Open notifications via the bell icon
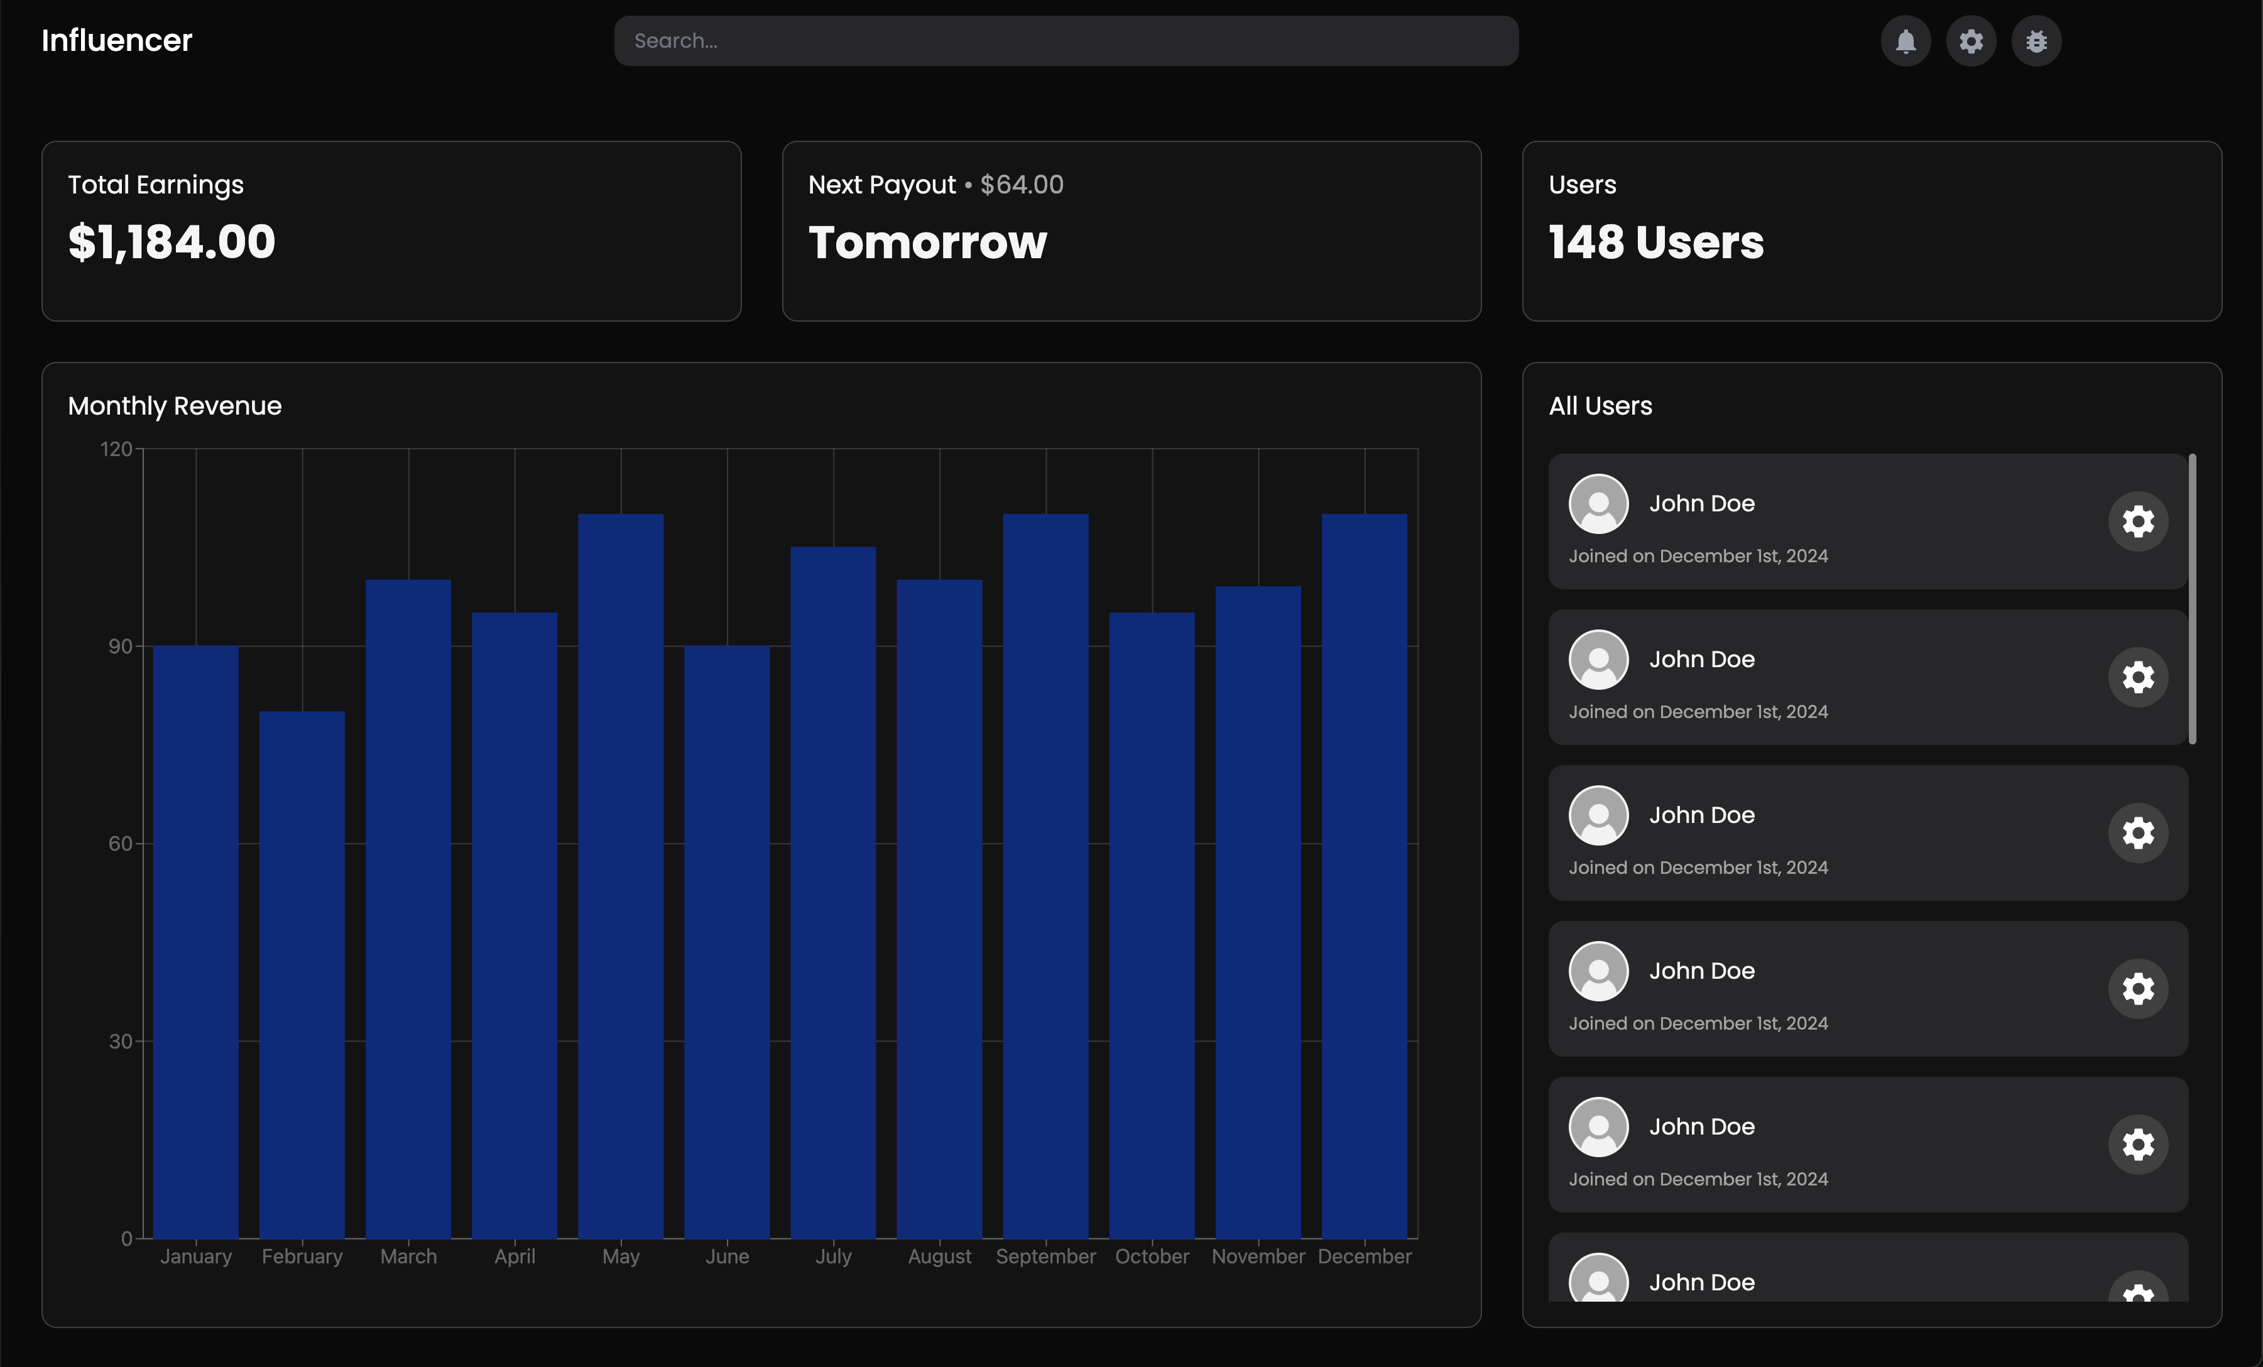 (1906, 40)
